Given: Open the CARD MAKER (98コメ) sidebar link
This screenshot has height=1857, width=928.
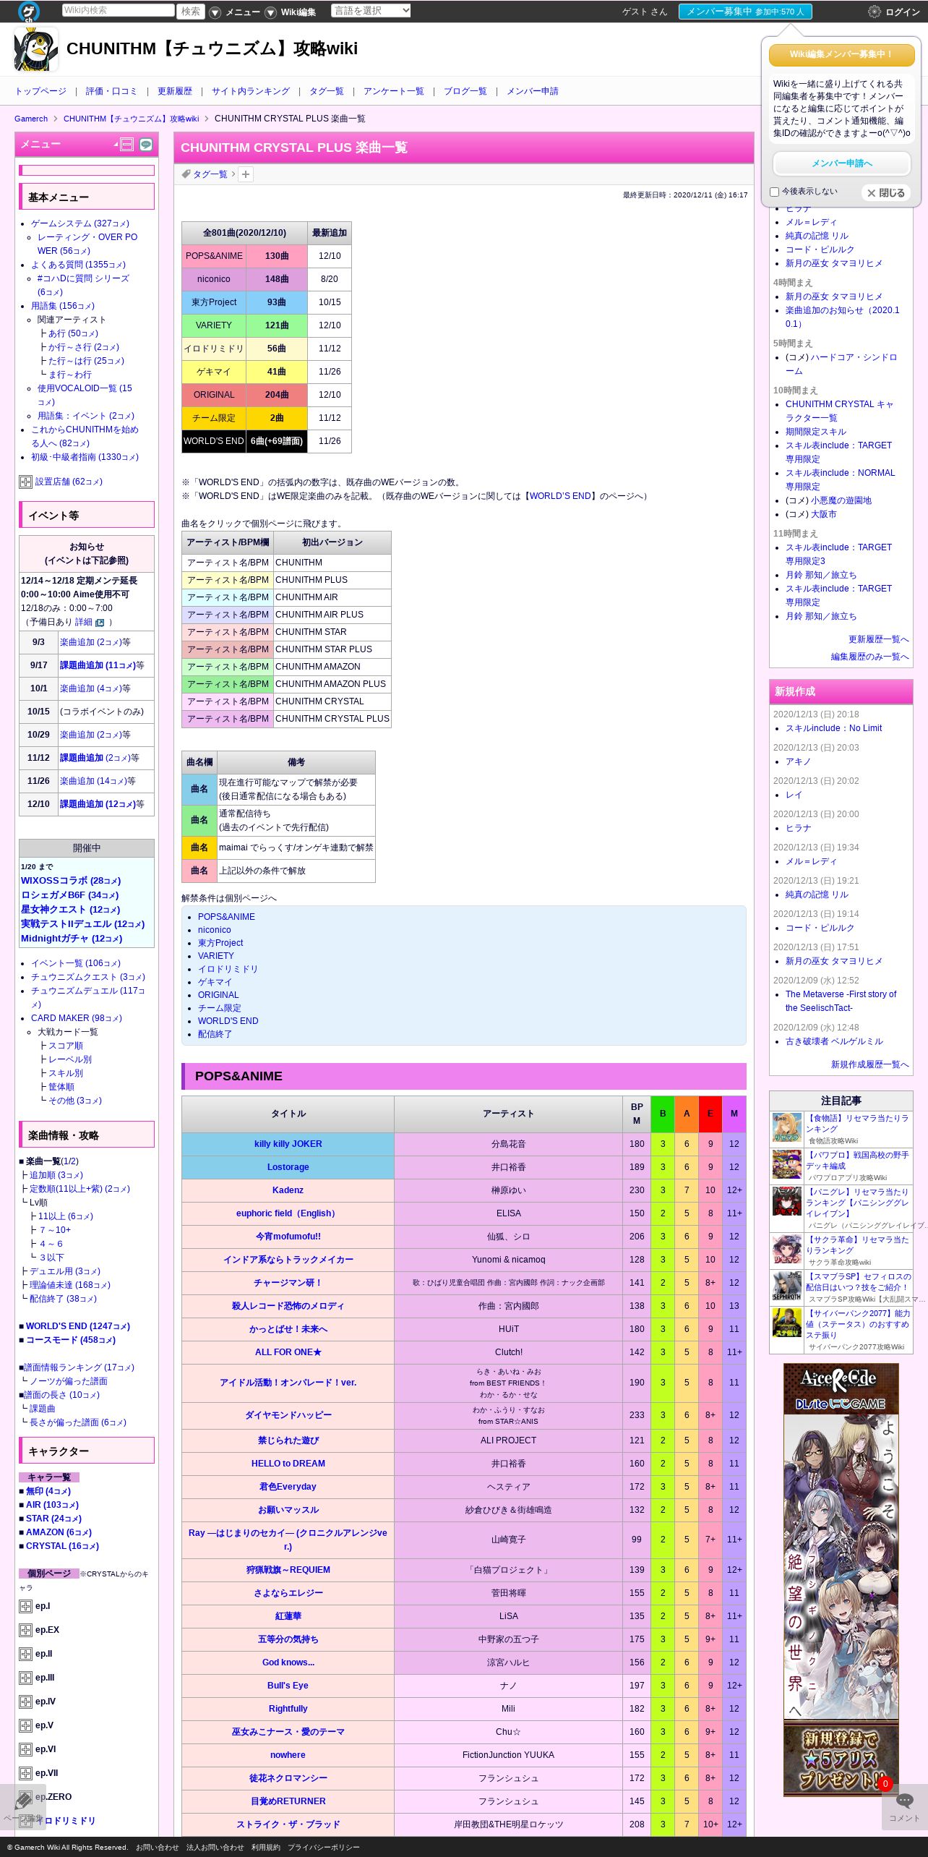Looking at the screenshot, I should [77, 1018].
